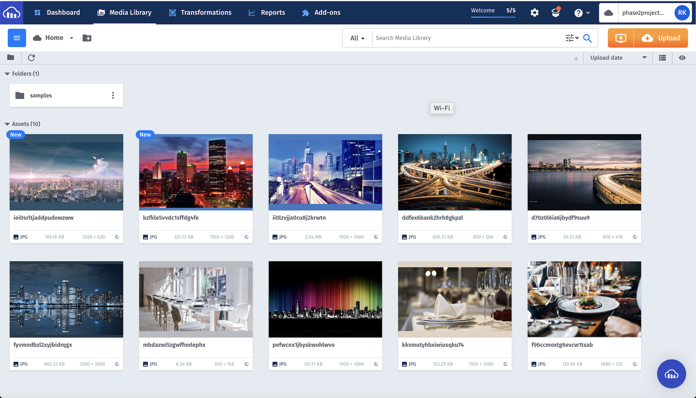Toggle the hamburger navigation panel
The image size is (696, 398).
coord(17,38)
